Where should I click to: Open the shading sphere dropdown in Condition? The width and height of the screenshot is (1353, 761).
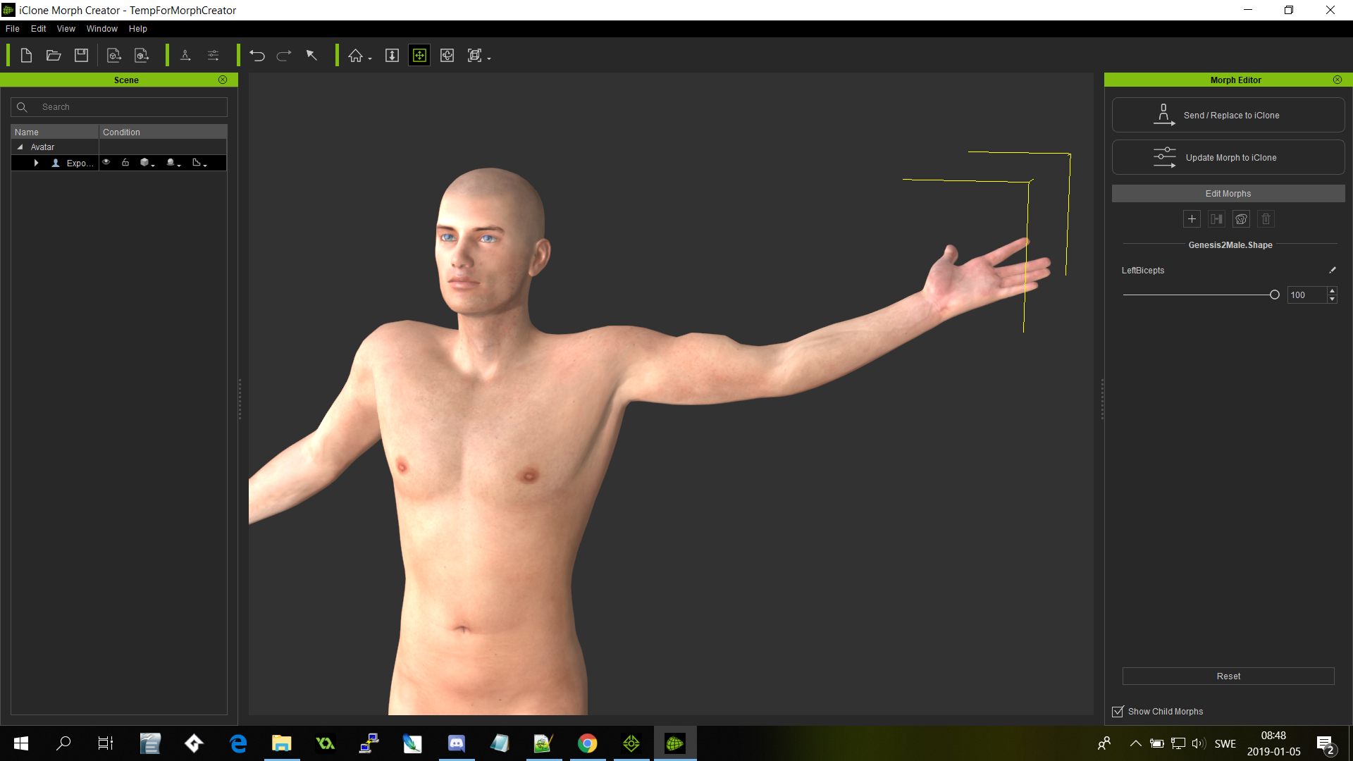click(173, 163)
